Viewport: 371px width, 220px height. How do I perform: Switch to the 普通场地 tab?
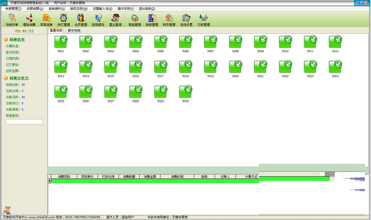point(56,31)
